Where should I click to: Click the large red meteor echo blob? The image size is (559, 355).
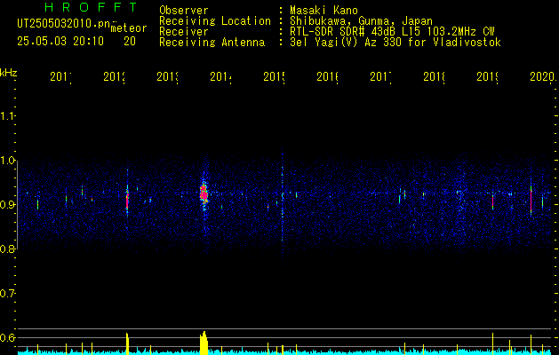(x=204, y=193)
